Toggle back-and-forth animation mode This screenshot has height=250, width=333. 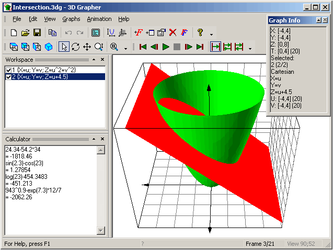(x=239, y=47)
